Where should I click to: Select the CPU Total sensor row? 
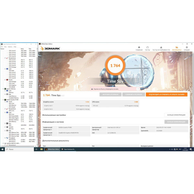click(18, 70)
